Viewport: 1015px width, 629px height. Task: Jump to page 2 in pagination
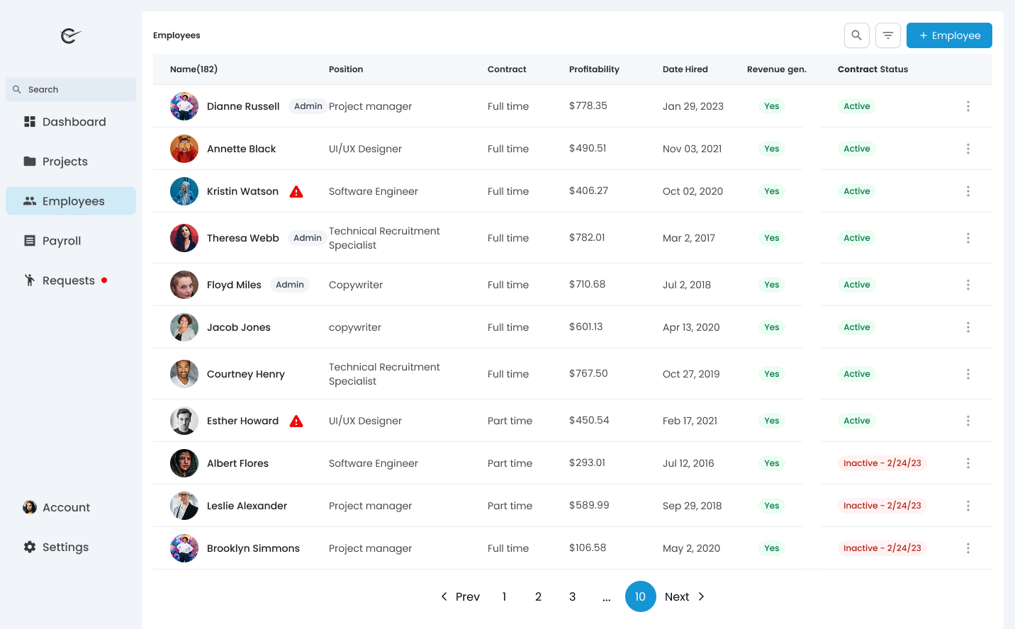click(538, 596)
